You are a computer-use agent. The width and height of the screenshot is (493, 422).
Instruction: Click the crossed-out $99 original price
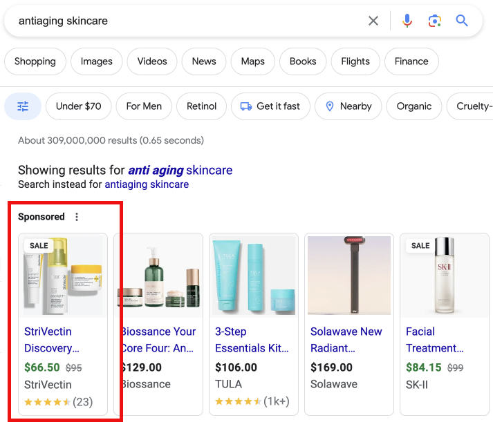coord(455,368)
